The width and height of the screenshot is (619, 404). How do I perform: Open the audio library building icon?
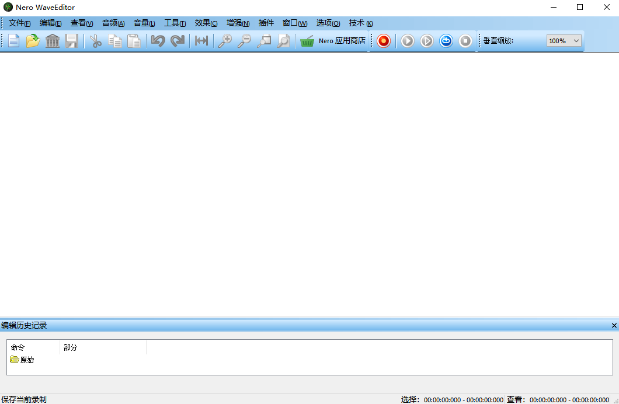pyautogui.click(x=52, y=41)
